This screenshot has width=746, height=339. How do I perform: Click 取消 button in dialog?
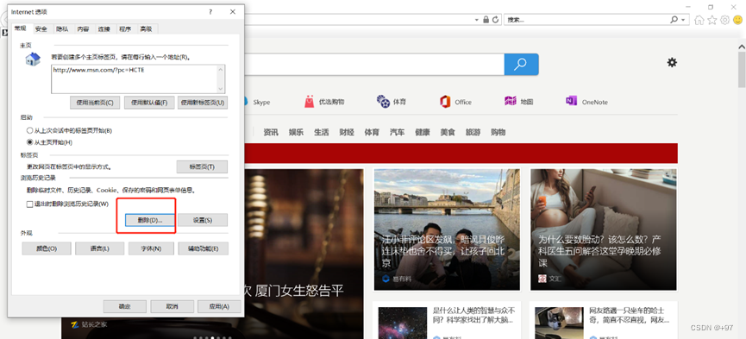coord(172,306)
